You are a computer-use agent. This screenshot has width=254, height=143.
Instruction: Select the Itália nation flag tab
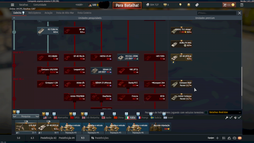coord(130,117)
